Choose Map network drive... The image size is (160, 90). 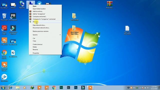pyautogui.click(x=45, y=25)
